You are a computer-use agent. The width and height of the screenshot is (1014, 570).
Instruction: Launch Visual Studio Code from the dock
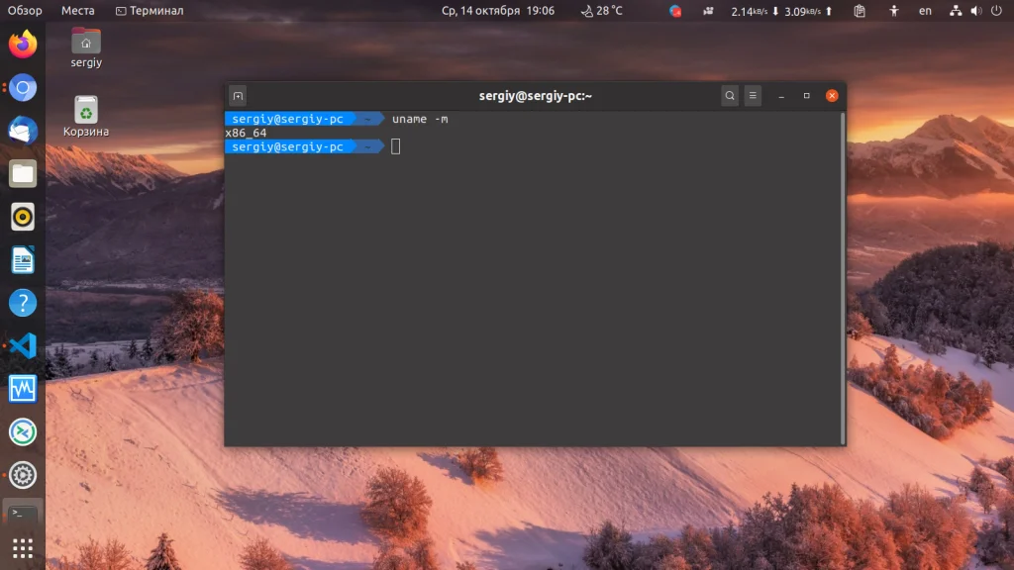(22, 345)
